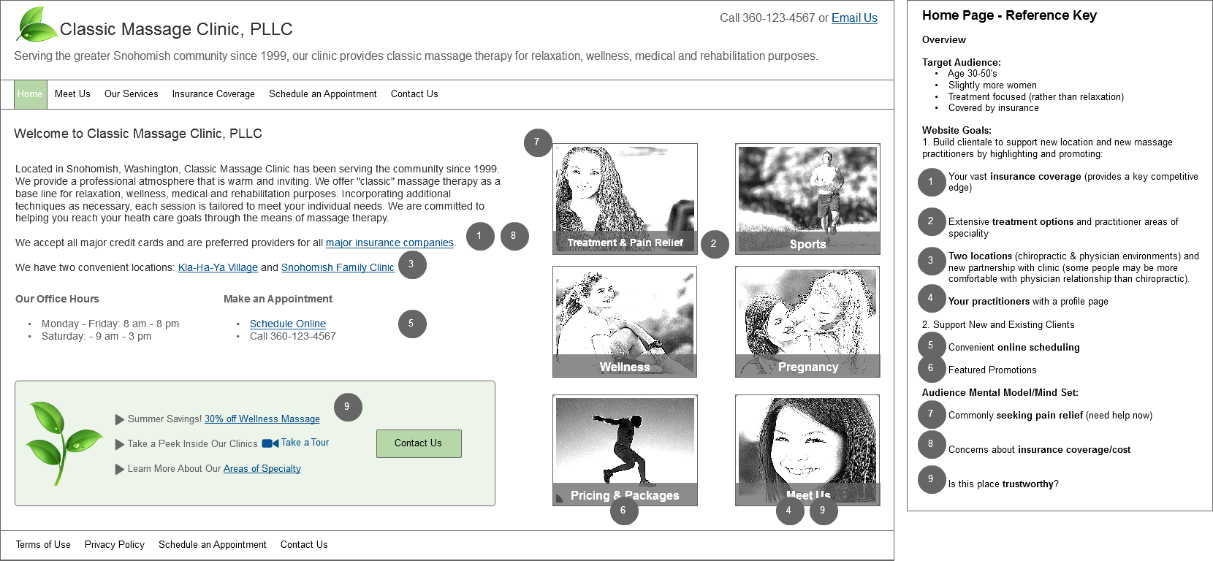Select annotation marker 3 beside Snohomish Family Clinic link

411,264
